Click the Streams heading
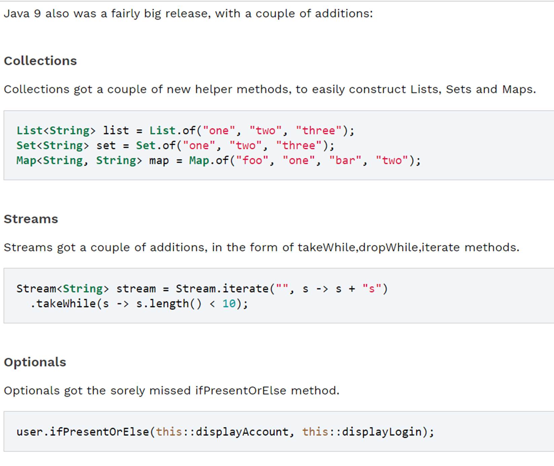554x466 pixels. (31, 219)
